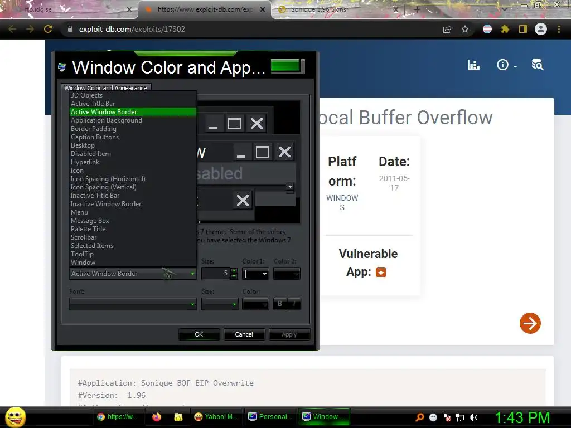Image resolution: width=571 pixels, height=428 pixels.
Task: Choose 'Selected Items' list entry
Action: [133, 246]
